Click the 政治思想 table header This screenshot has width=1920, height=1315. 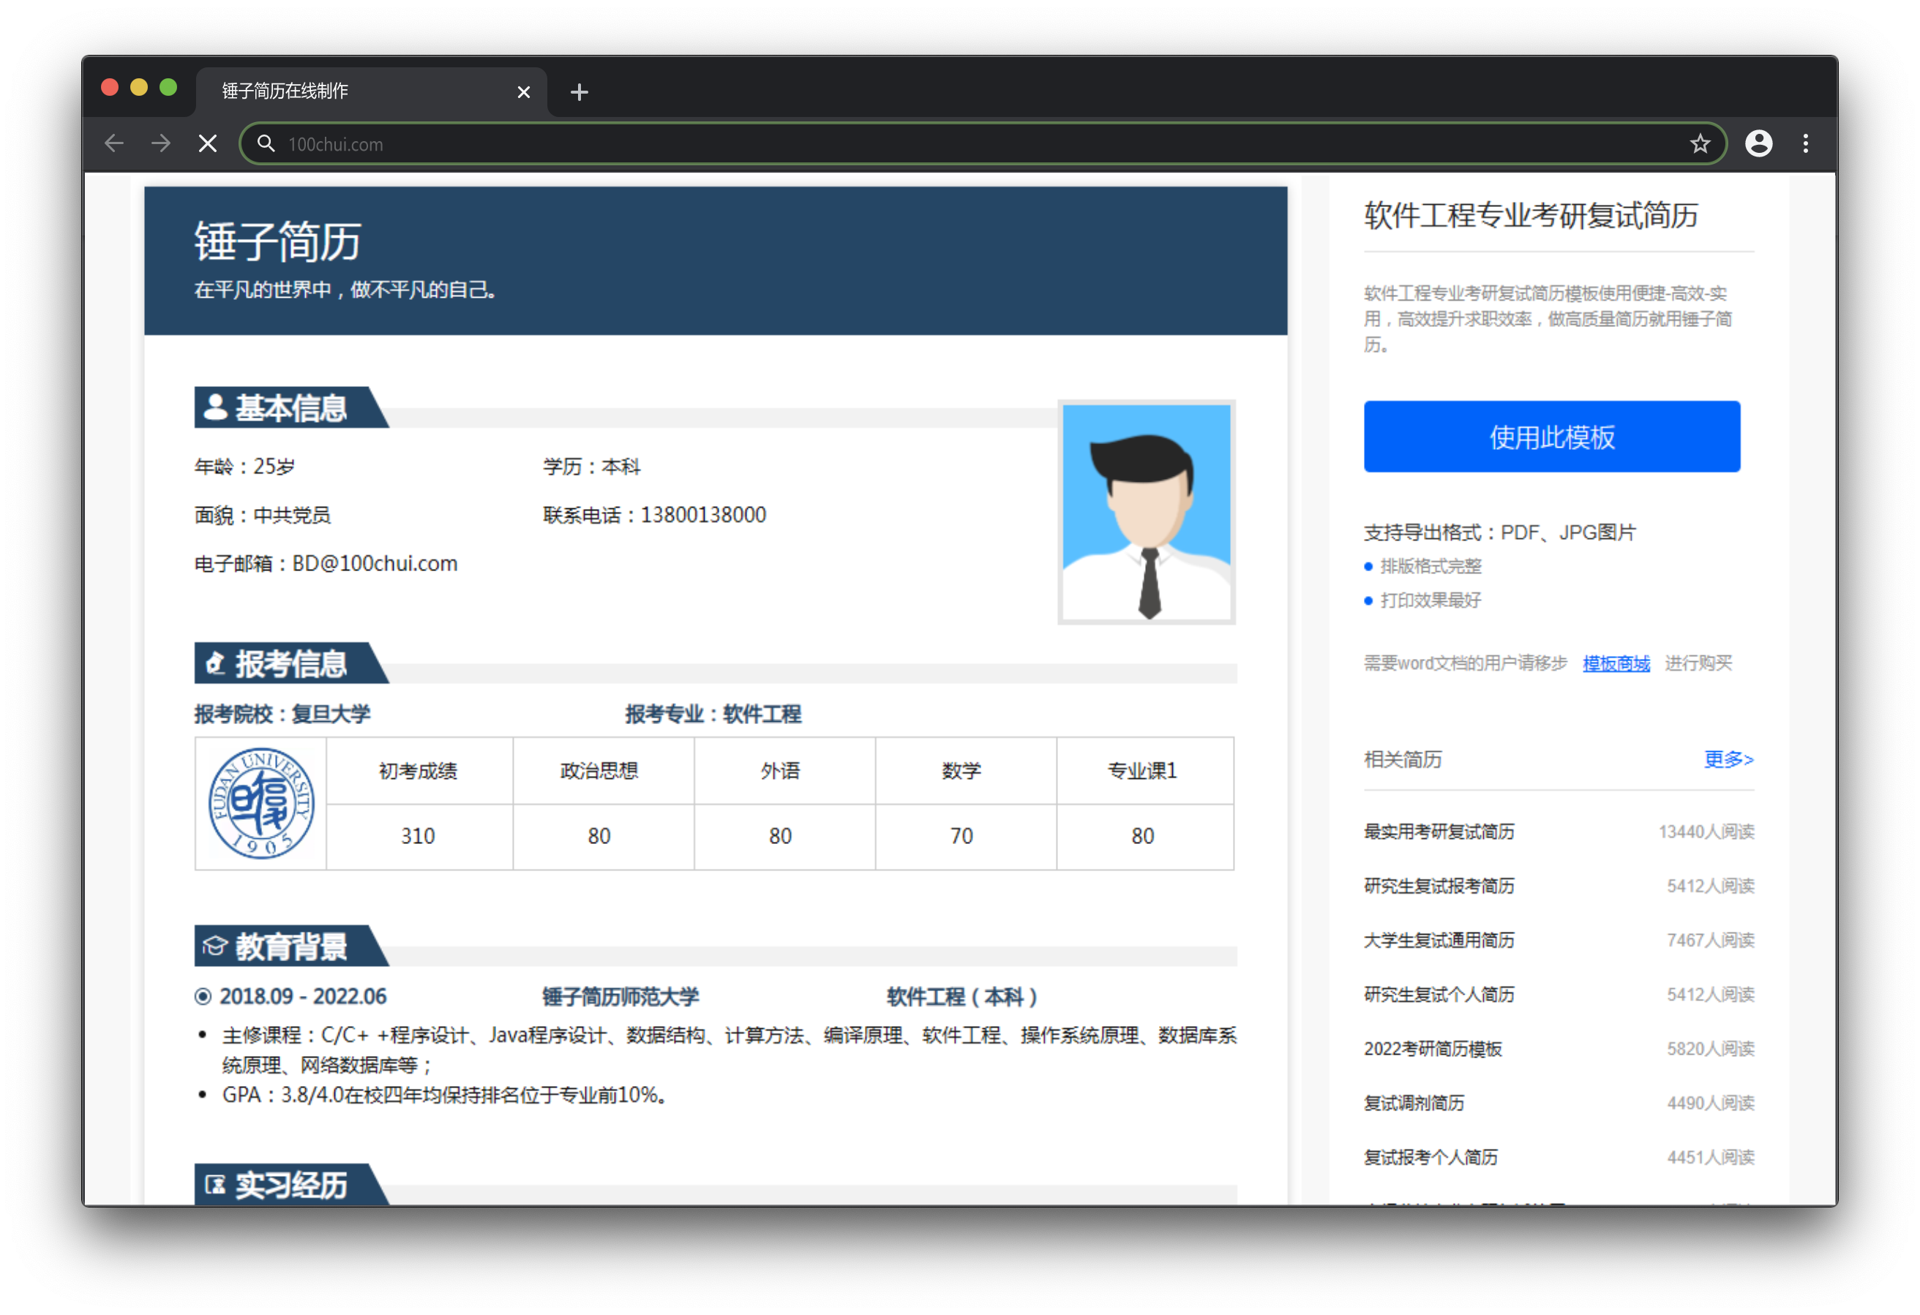point(599,771)
